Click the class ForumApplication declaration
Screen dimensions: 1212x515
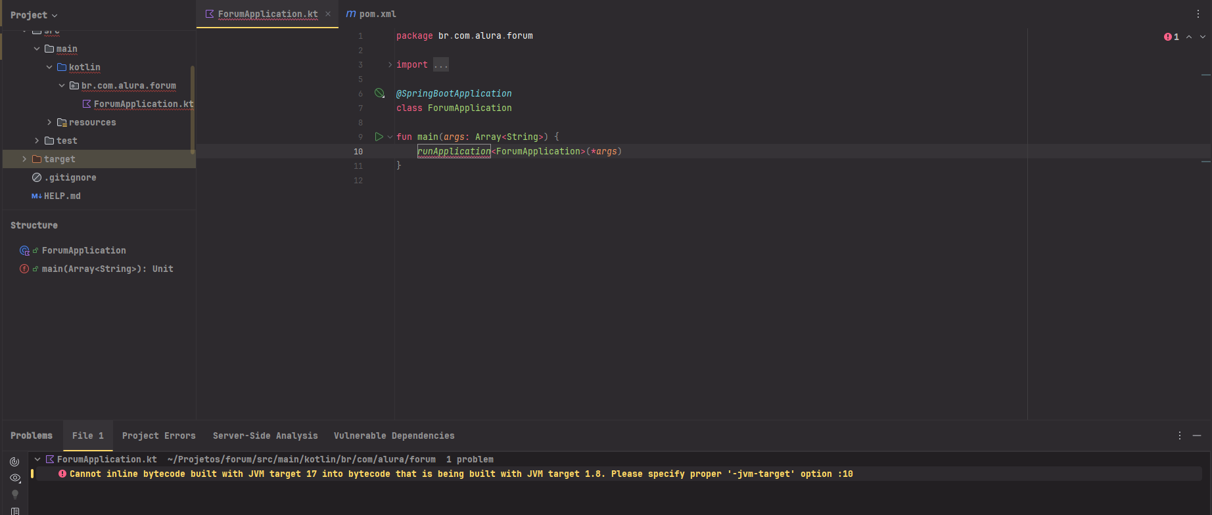point(454,108)
